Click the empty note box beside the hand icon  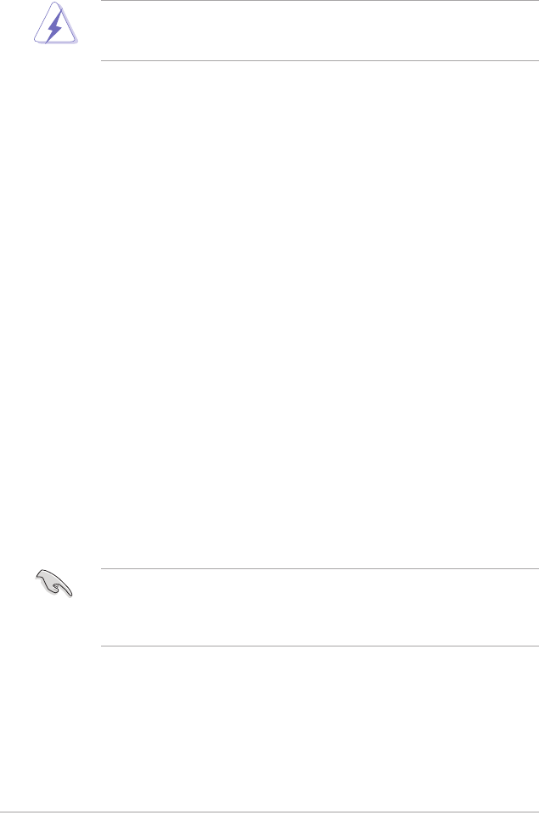320,607
